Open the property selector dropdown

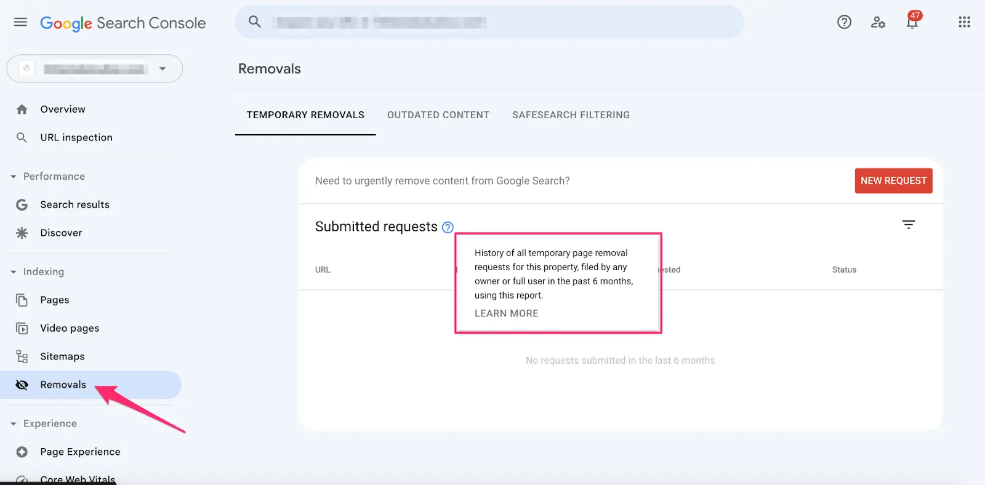point(95,68)
